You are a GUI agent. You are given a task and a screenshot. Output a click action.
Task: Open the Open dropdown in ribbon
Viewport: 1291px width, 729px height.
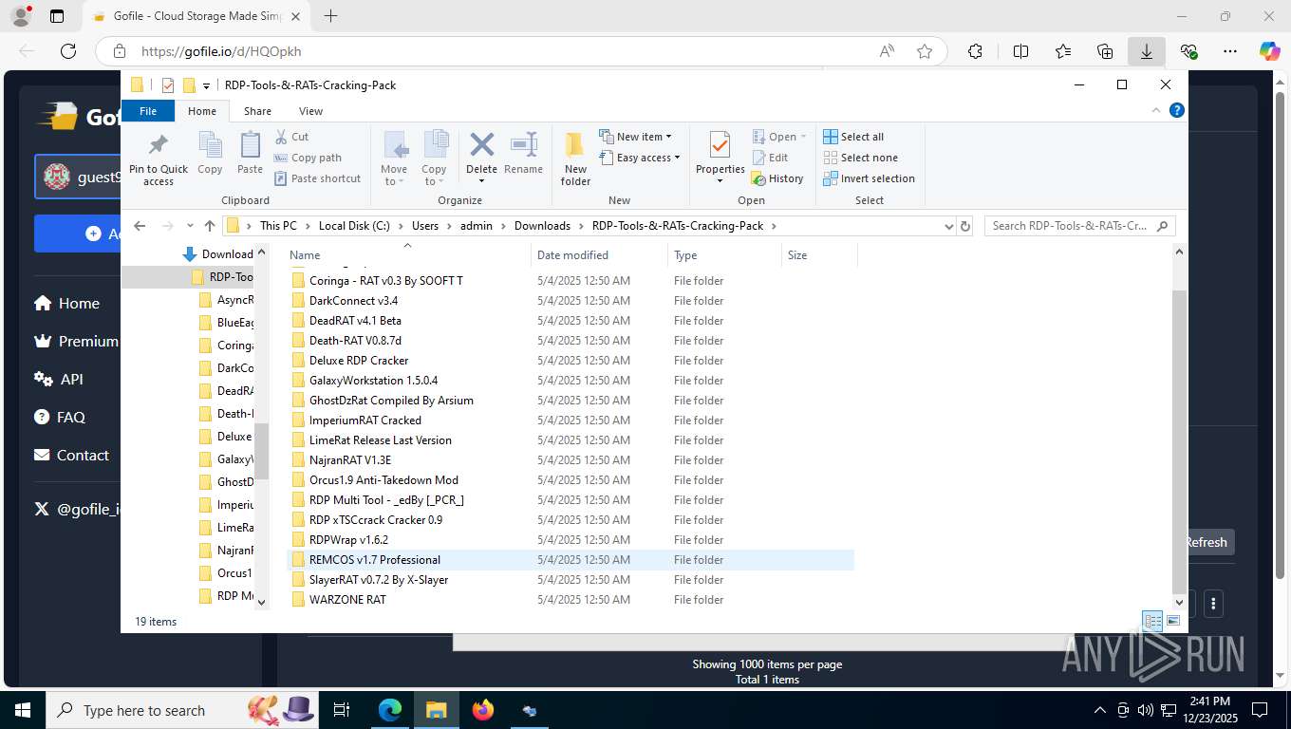coord(778,137)
